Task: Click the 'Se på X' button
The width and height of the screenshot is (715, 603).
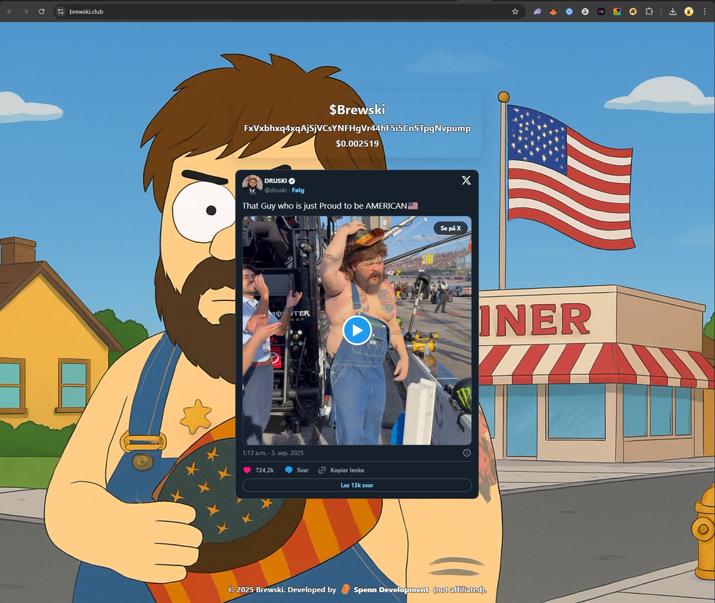Action: coord(450,228)
